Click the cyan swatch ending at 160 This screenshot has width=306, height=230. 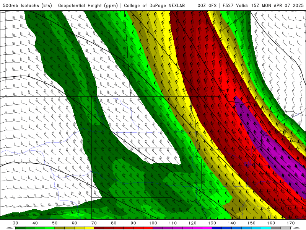pyautogui.click(x=266, y=228)
